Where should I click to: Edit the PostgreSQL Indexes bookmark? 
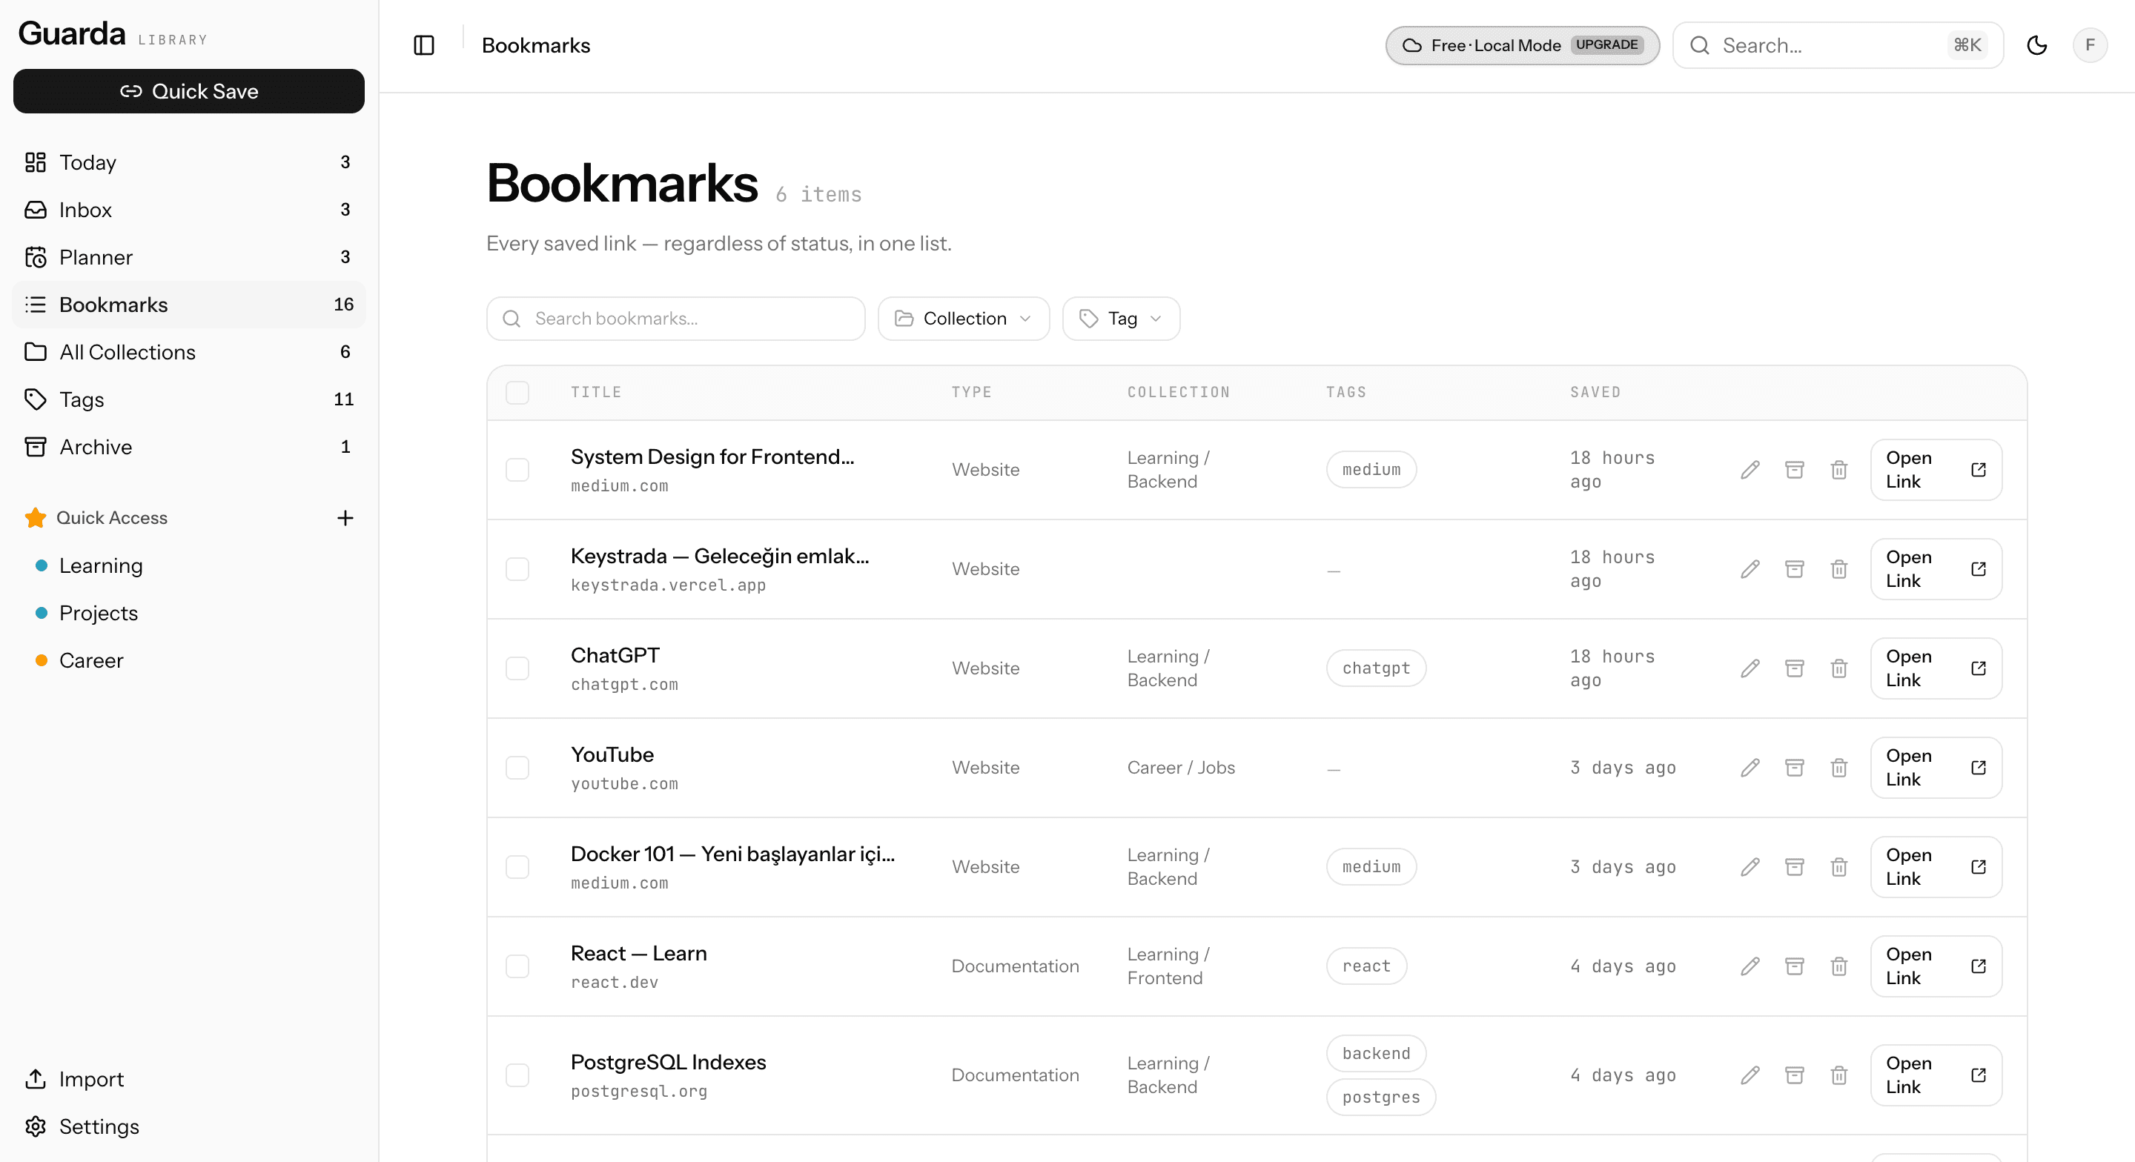click(1750, 1076)
